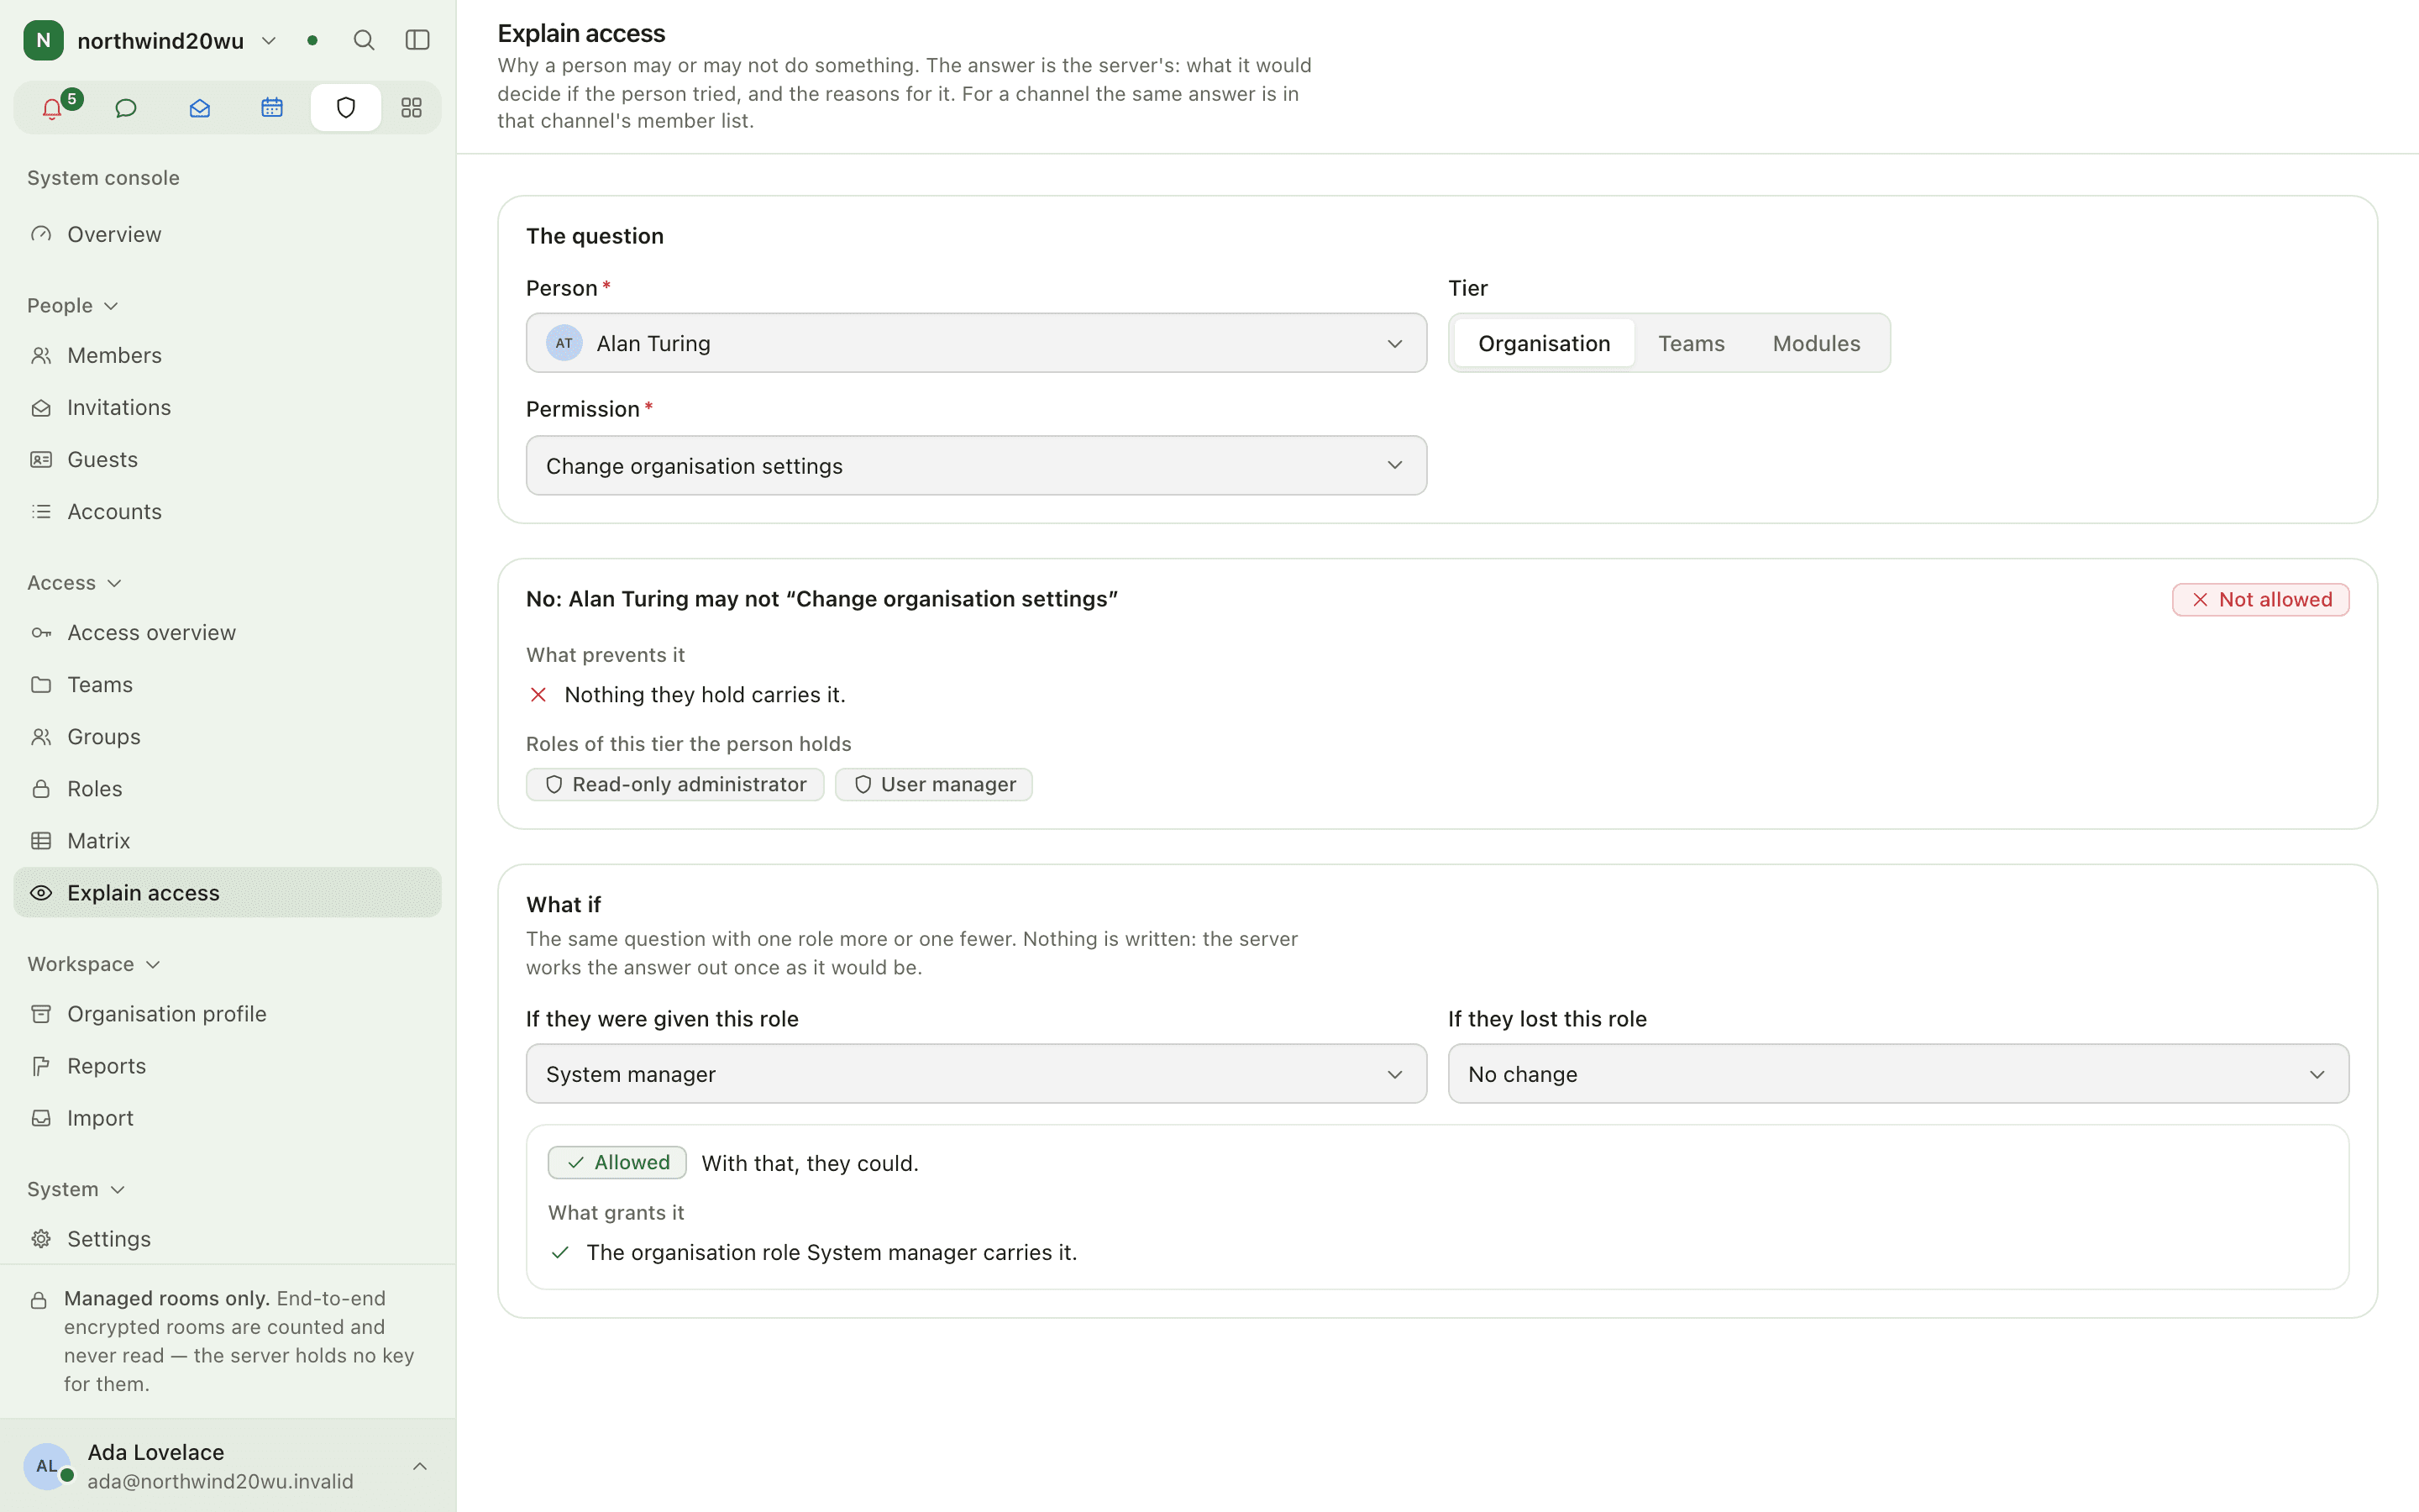Switch to the Modules tier
The image size is (2419, 1512).
[x=1815, y=343]
